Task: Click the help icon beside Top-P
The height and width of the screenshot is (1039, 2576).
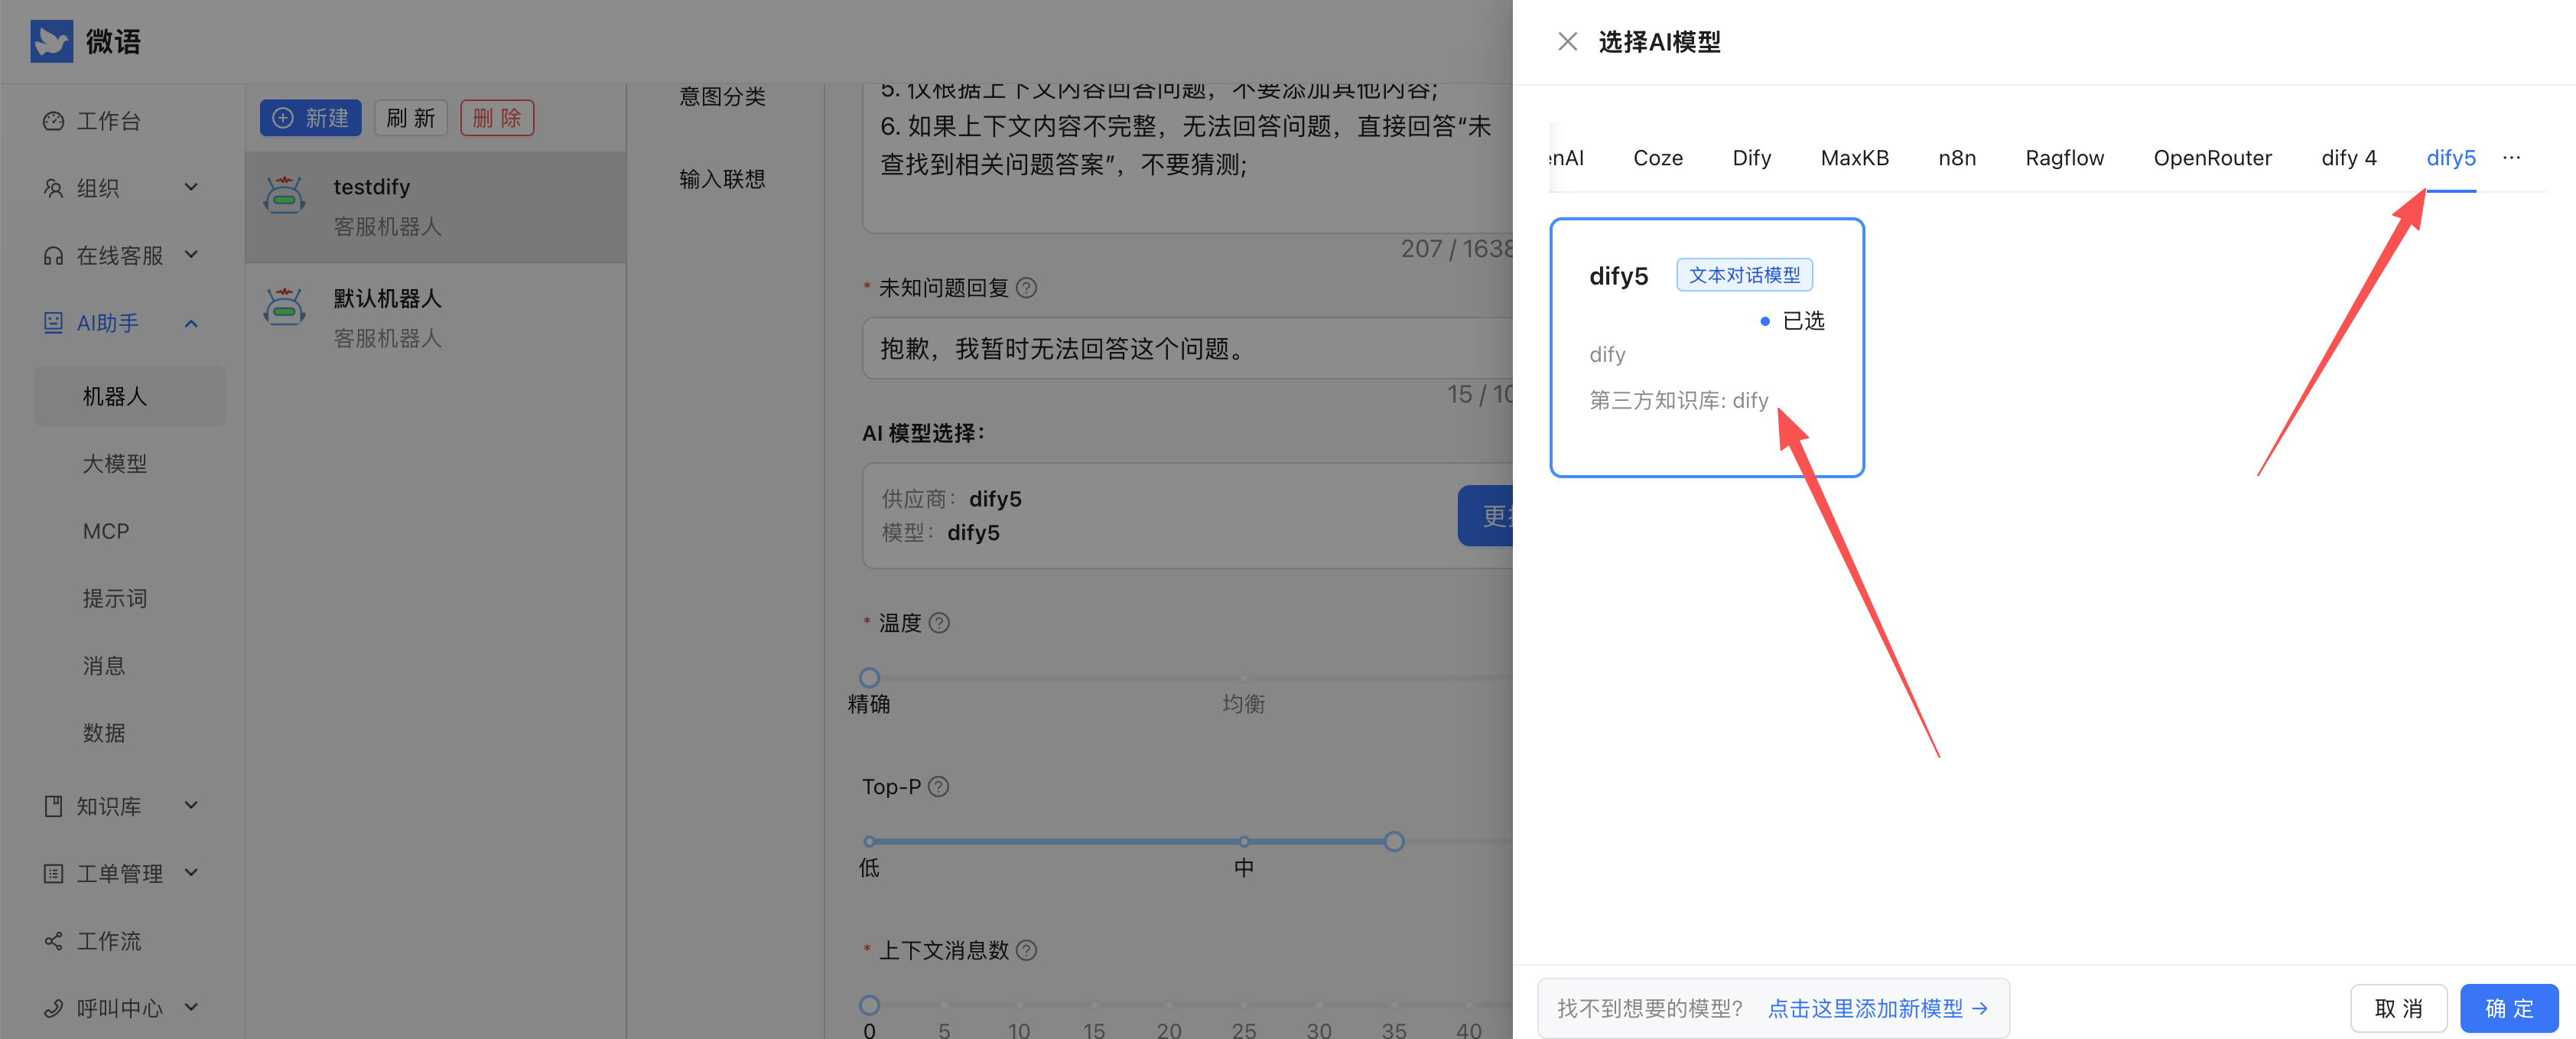Action: pos(938,787)
